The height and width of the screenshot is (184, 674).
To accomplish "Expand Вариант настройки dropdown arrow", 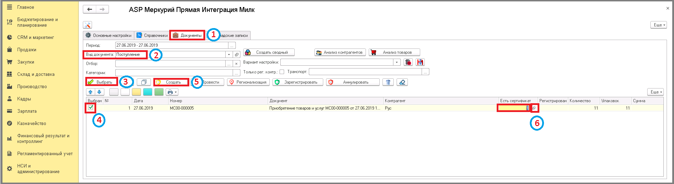I will tap(397, 62).
